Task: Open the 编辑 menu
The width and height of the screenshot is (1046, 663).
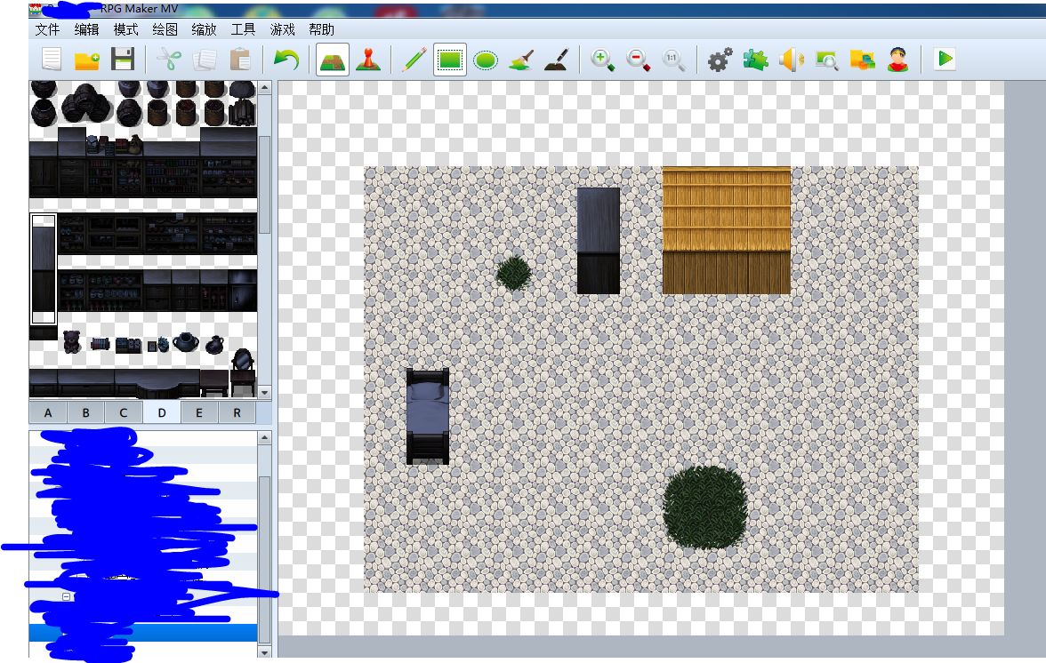Action: click(x=87, y=29)
